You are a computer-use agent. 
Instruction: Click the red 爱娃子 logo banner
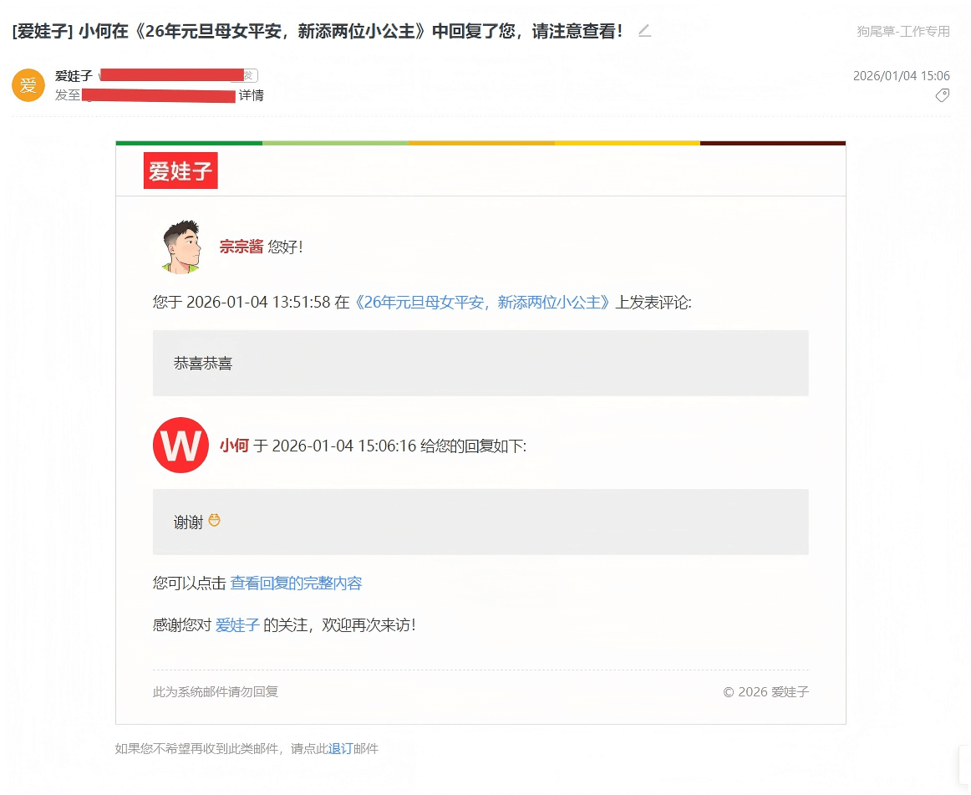click(180, 171)
